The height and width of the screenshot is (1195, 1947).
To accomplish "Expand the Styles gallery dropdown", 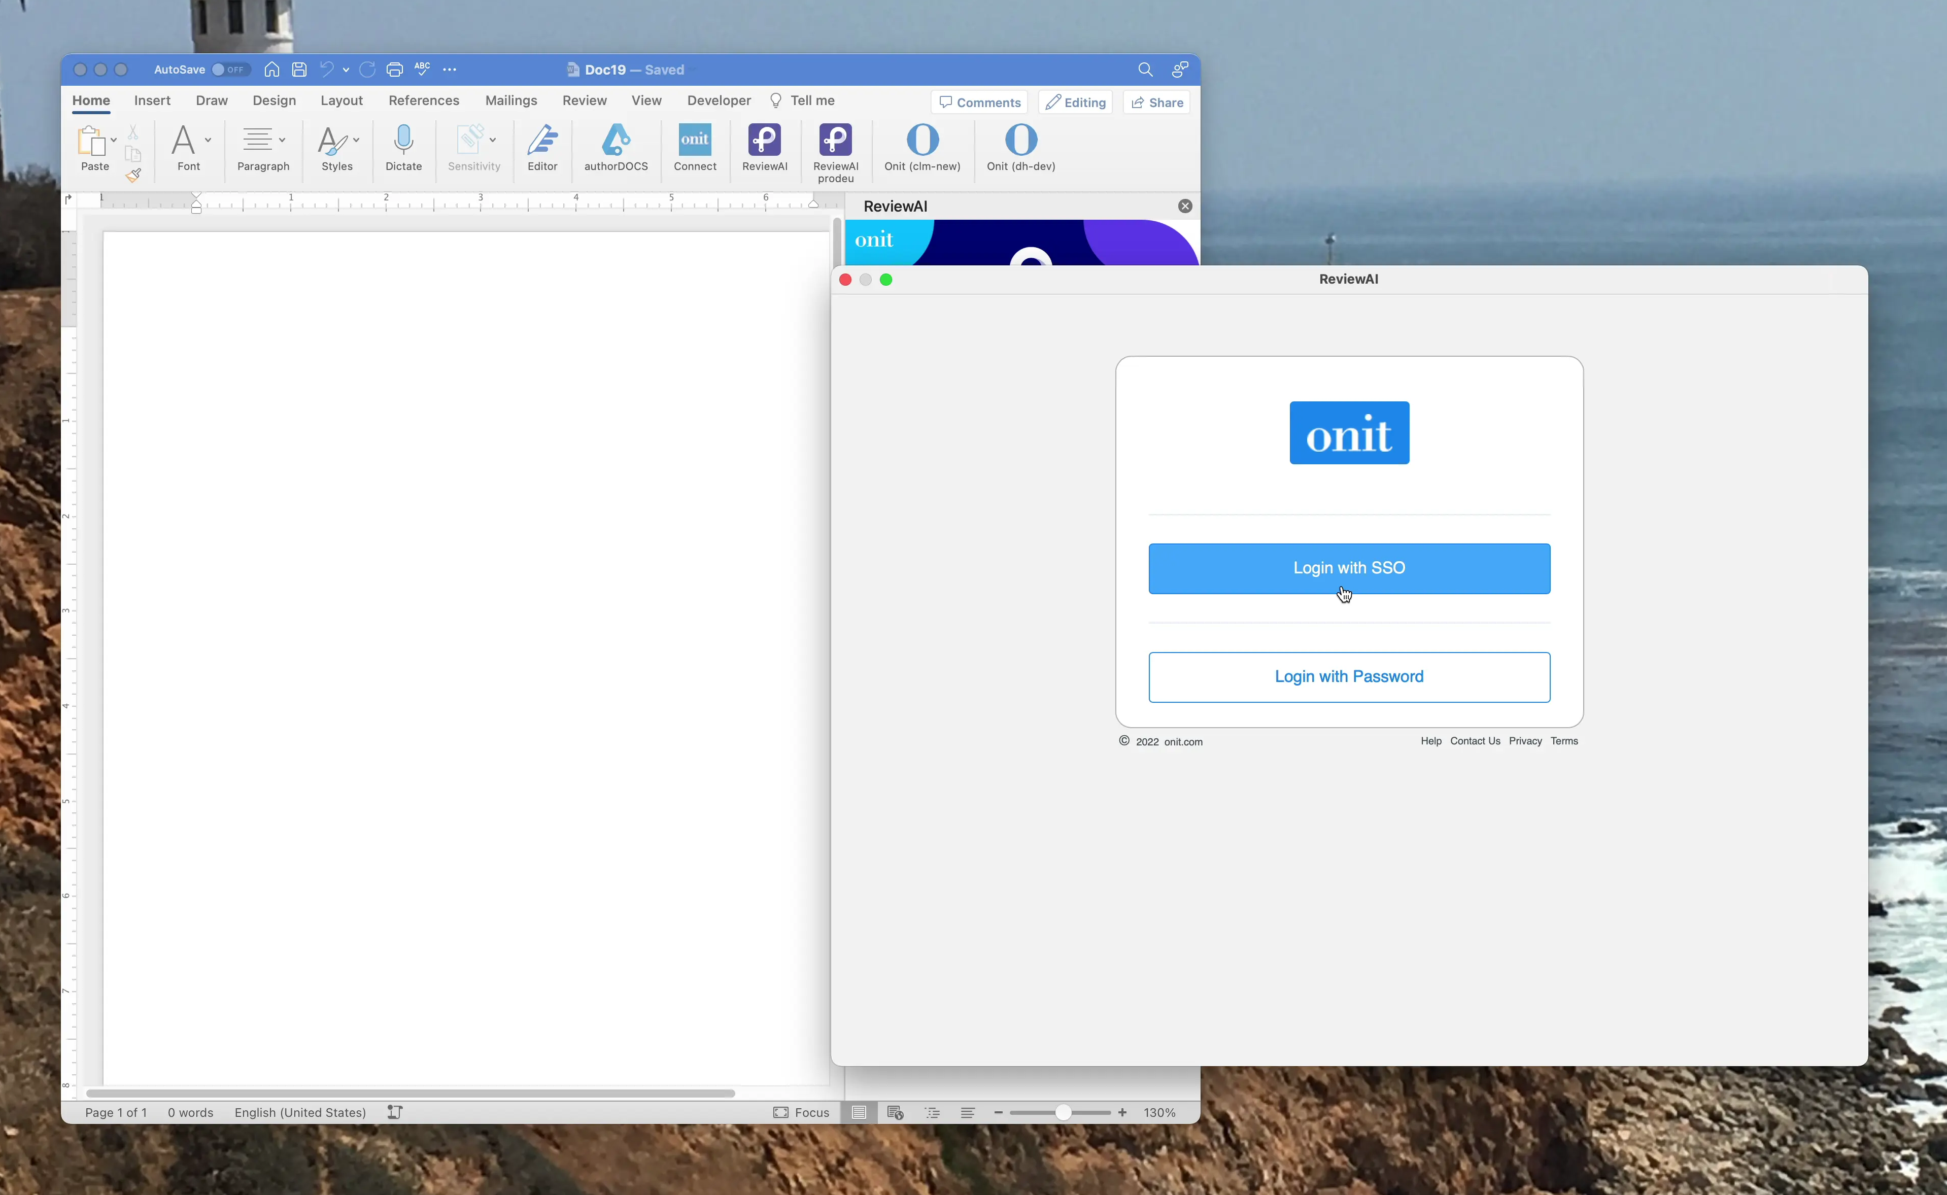I will [356, 140].
